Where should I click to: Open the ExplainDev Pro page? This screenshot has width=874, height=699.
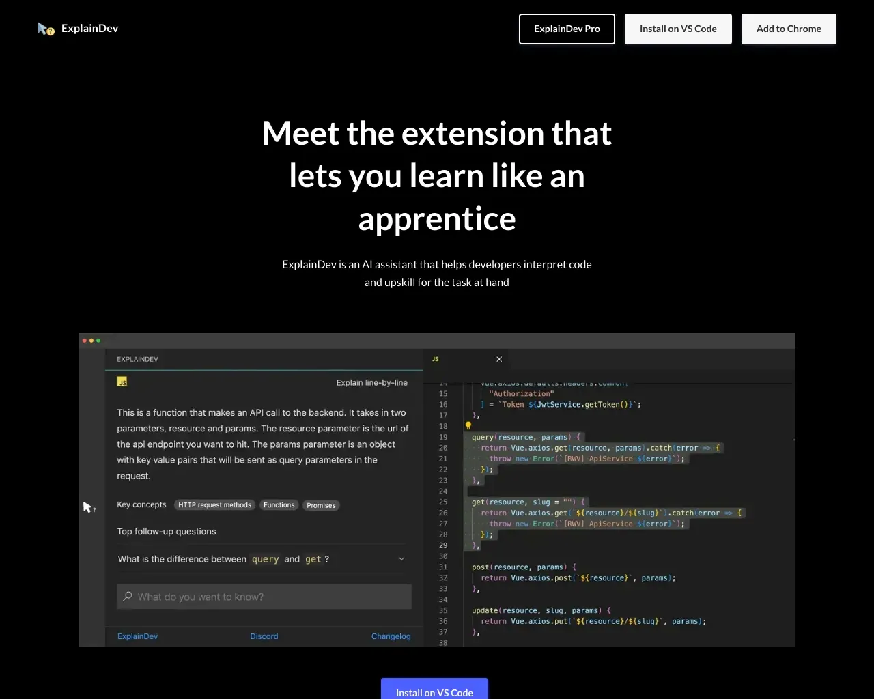click(567, 29)
